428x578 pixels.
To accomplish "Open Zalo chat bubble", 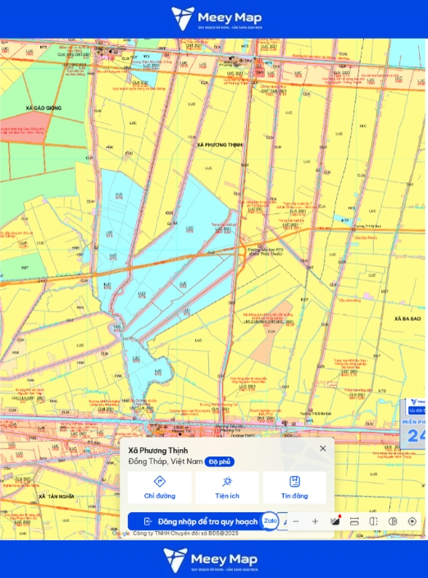I will pos(270,521).
